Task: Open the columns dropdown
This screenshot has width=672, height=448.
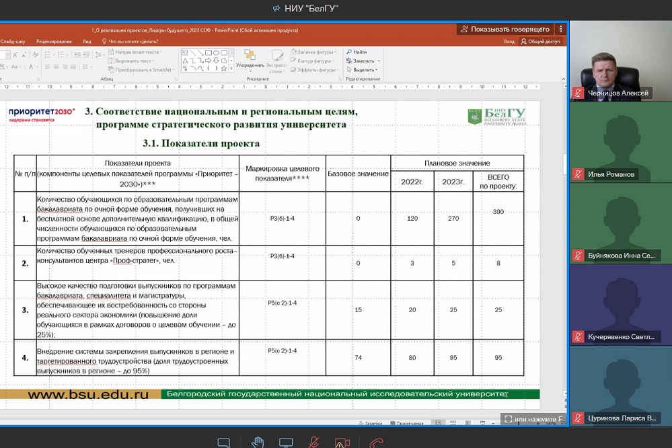Action: pyautogui.click(x=87, y=67)
